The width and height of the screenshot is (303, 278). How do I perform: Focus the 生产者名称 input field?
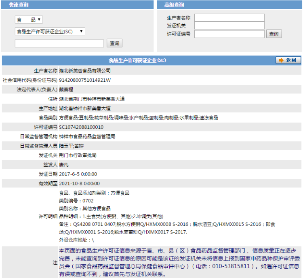click(x=229, y=18)
